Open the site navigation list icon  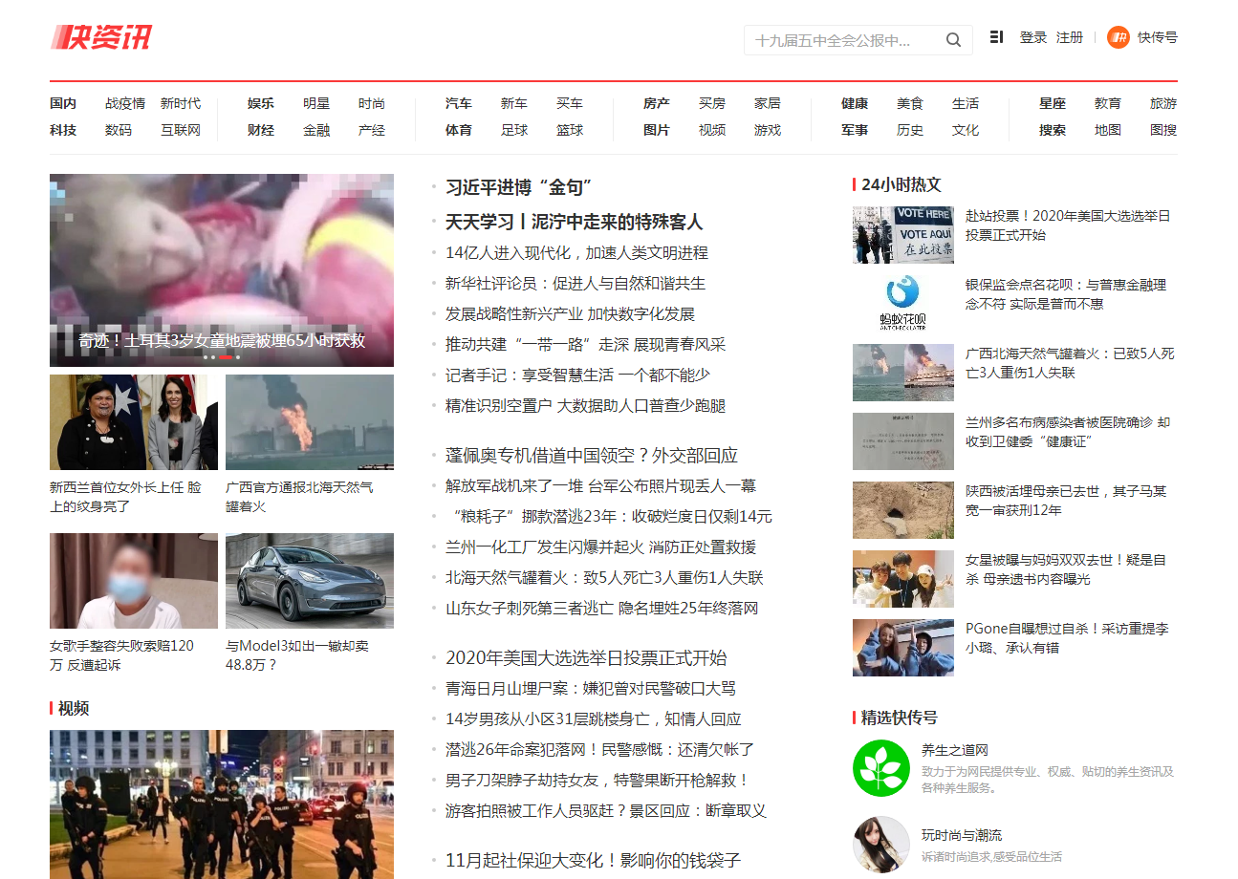[996, 37]
